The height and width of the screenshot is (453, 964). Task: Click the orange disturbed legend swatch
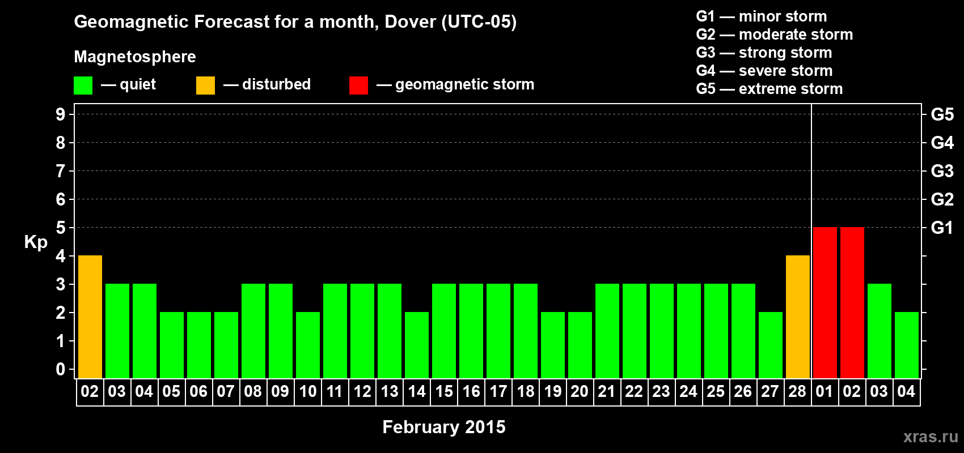click(205, 86)
